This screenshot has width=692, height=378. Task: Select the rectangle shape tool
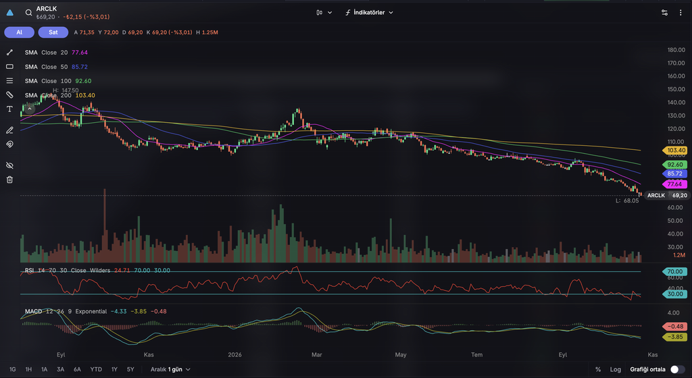[x=9, y=67]
